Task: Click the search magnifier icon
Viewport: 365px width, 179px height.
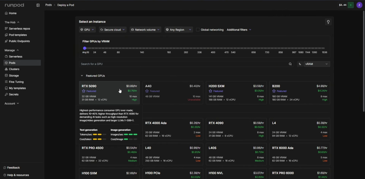Action: pos(290,64)
